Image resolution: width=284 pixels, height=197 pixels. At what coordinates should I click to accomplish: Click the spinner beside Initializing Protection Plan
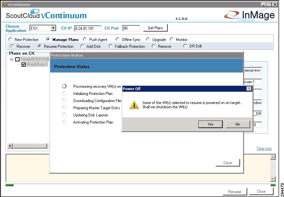64,93
